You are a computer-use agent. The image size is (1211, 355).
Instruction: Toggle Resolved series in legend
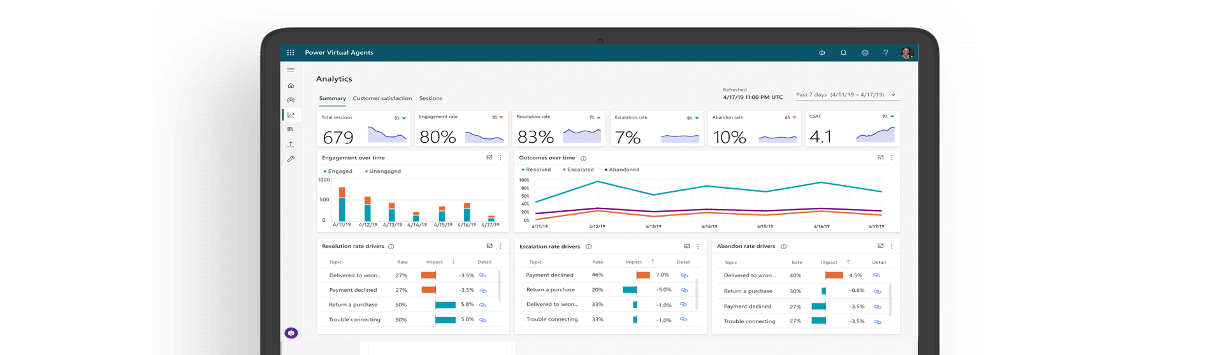(x=536, y=170)
